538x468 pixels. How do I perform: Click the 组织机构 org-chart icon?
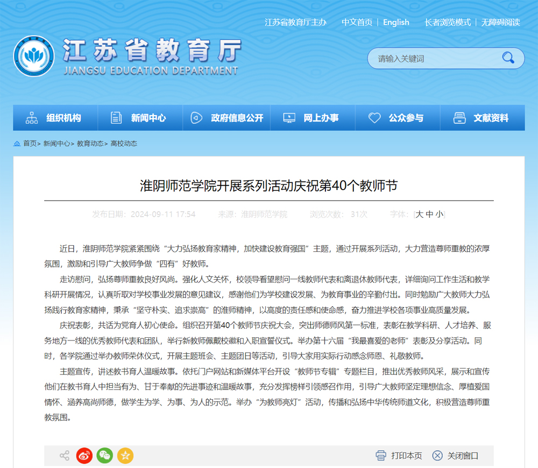click(32, 118)
